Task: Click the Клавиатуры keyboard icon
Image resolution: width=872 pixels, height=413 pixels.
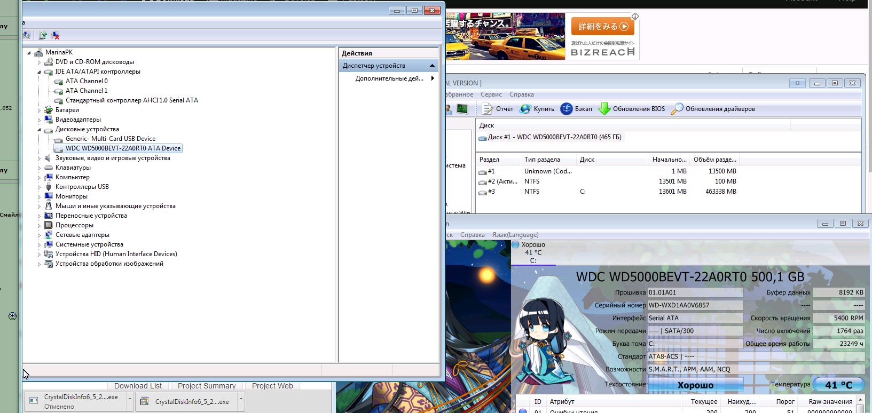Action: pyautogui.click(x=49, y=168)
